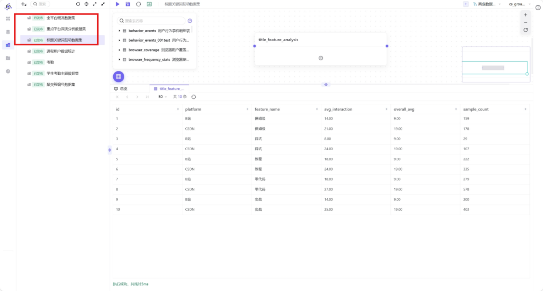Click the round purple table grid button
543x291 pixels.
click(x=118, y=76)
